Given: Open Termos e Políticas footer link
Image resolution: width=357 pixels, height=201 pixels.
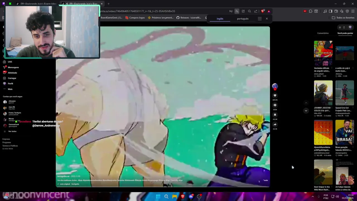Looking at the screenshot, I should pos(10,146).
